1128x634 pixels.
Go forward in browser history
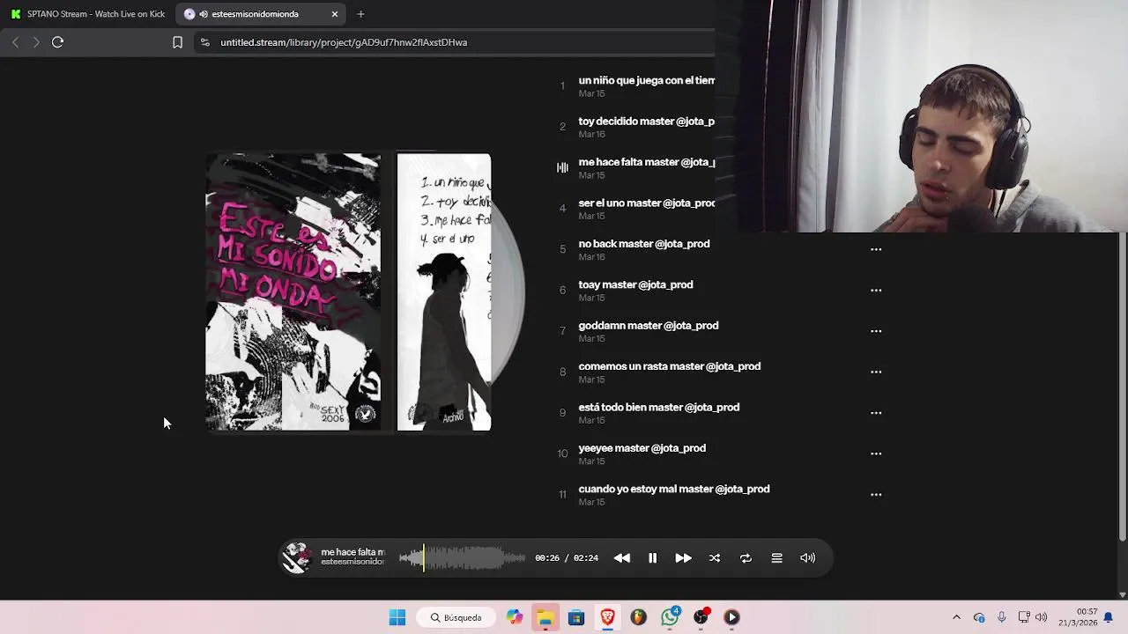[36, 42]
